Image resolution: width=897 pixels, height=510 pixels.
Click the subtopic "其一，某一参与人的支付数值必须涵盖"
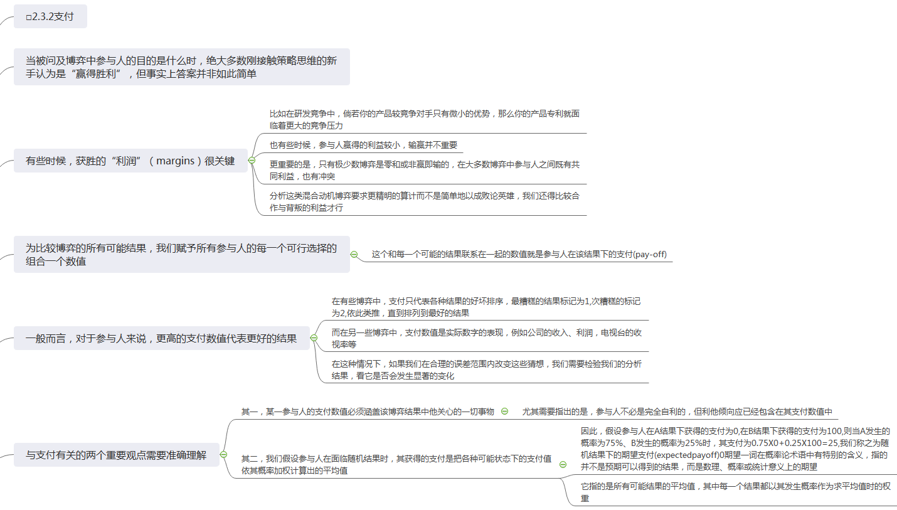click(x=368, y=412)
